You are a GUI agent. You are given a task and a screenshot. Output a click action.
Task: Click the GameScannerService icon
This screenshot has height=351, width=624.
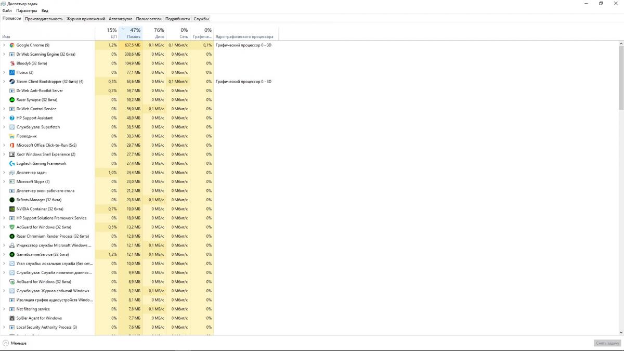coord(12,254)
